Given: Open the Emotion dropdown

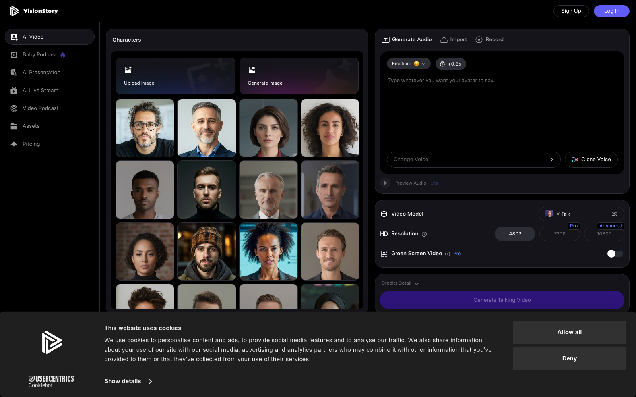Looking at the screenshot, I should pyautogui.click(x=408, y=64).
